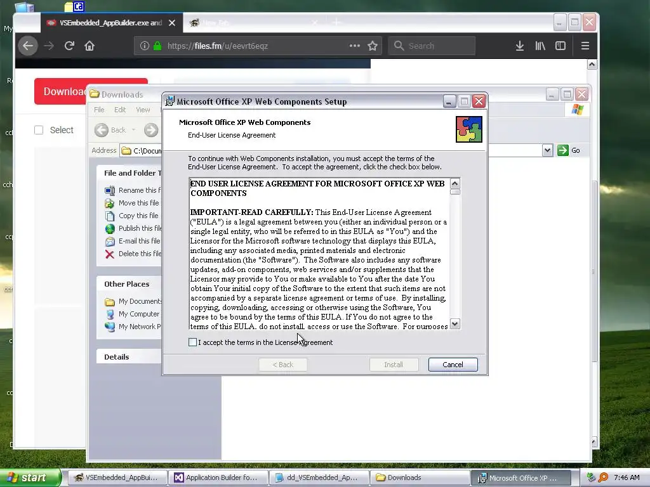Tick the Select checkbox on files.fm page
Viewport: 650px width, 487px height.
[x=39, y=130]
